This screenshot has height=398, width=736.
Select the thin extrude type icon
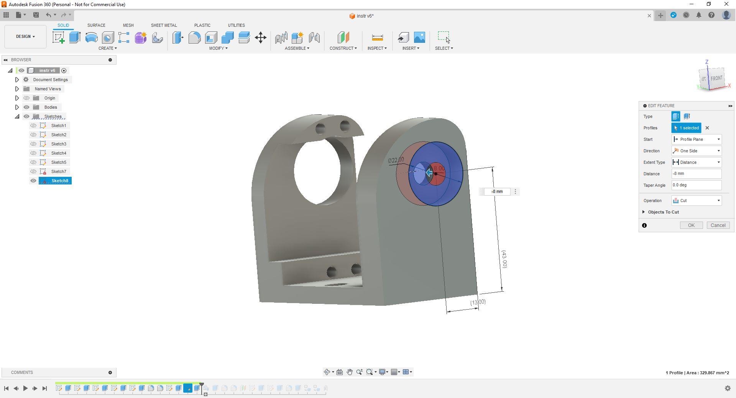[x=687, y=116]
